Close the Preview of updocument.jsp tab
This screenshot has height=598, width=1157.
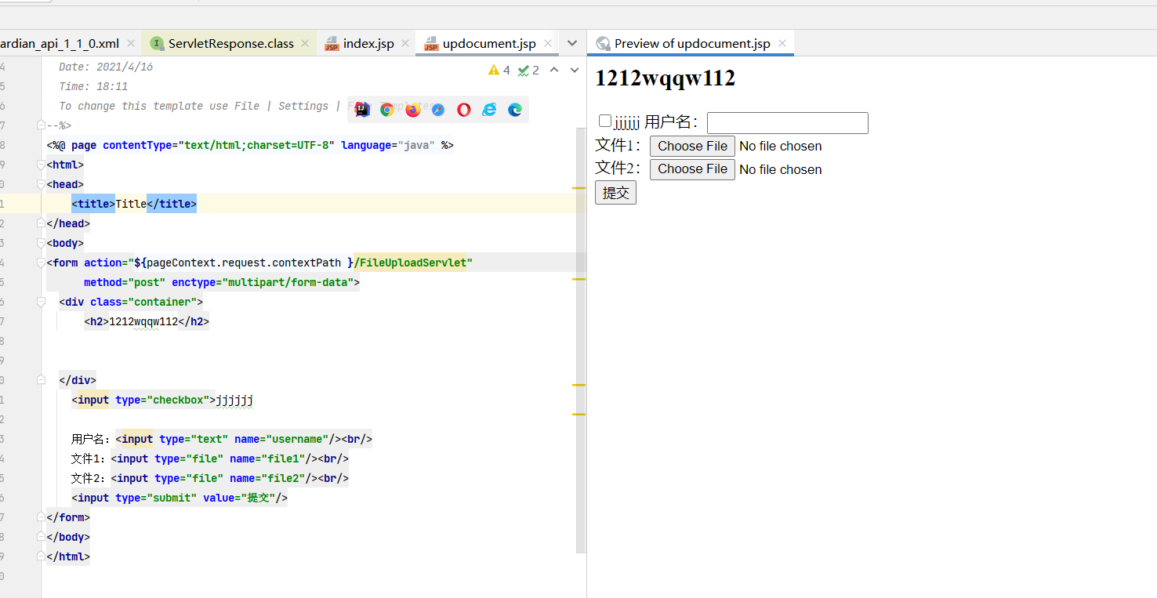point(782,44)
